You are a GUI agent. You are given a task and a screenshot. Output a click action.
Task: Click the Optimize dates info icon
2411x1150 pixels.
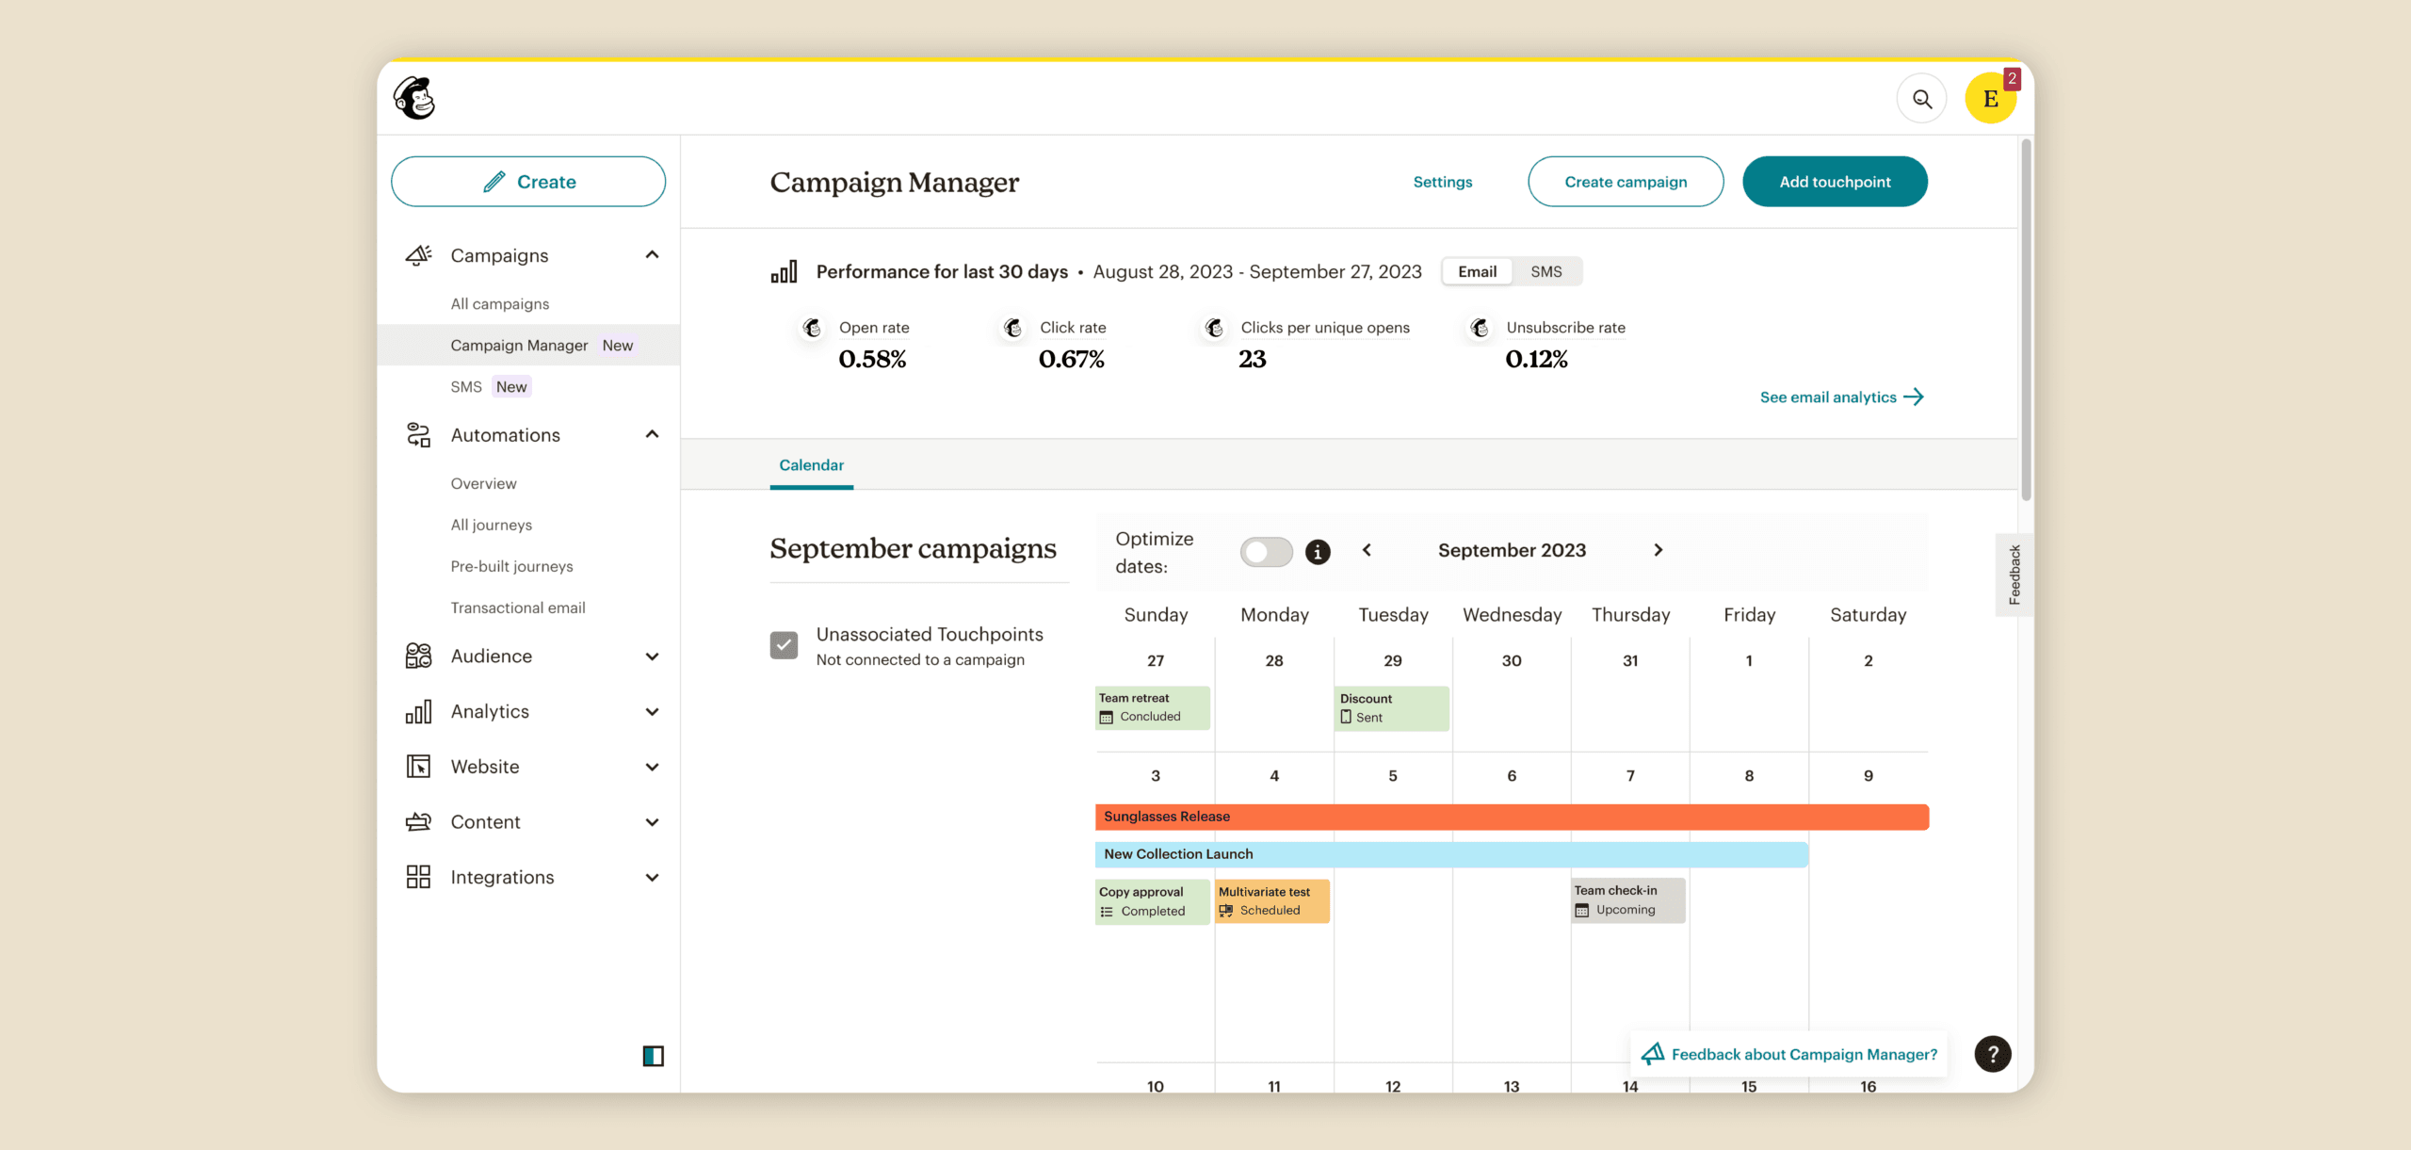click(1318, 552)
